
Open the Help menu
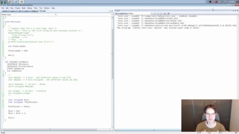pyautogui.click(x=53, y=8)
